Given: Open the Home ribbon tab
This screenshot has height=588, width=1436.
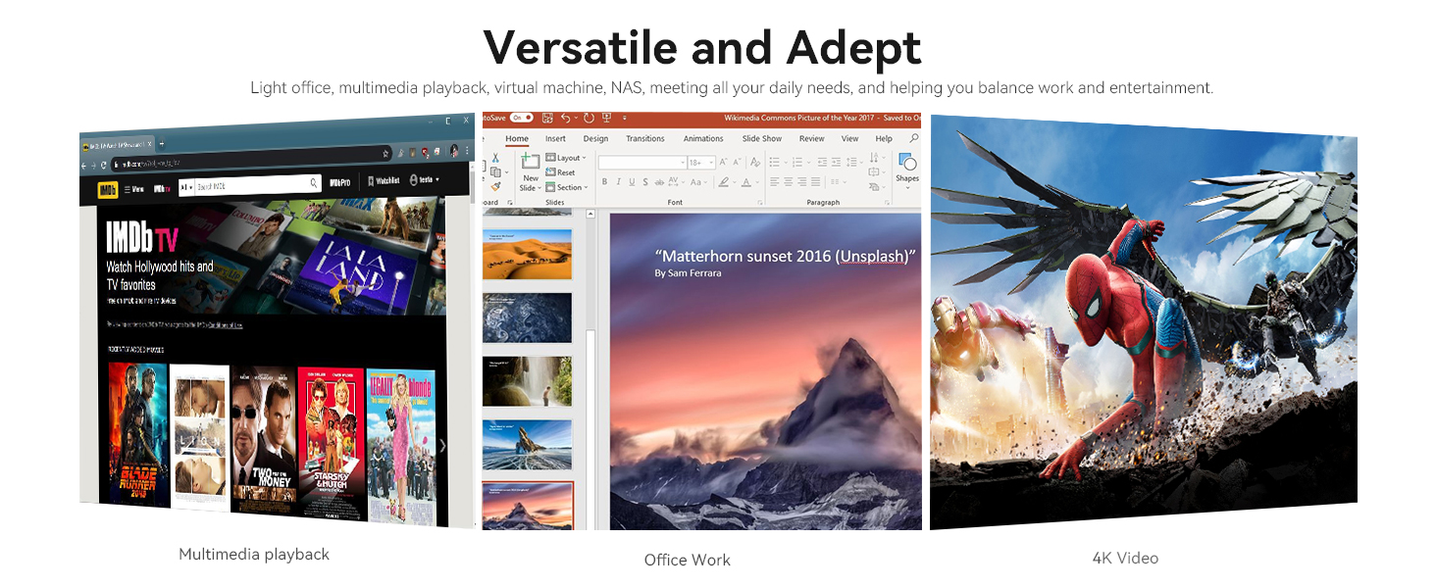Looking at the screenshot, I should coord(517,139).
